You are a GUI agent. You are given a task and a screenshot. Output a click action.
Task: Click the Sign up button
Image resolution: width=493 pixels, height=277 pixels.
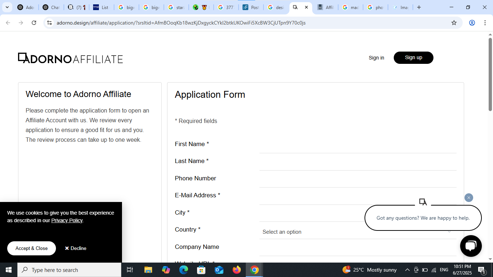tap(414, 58)
